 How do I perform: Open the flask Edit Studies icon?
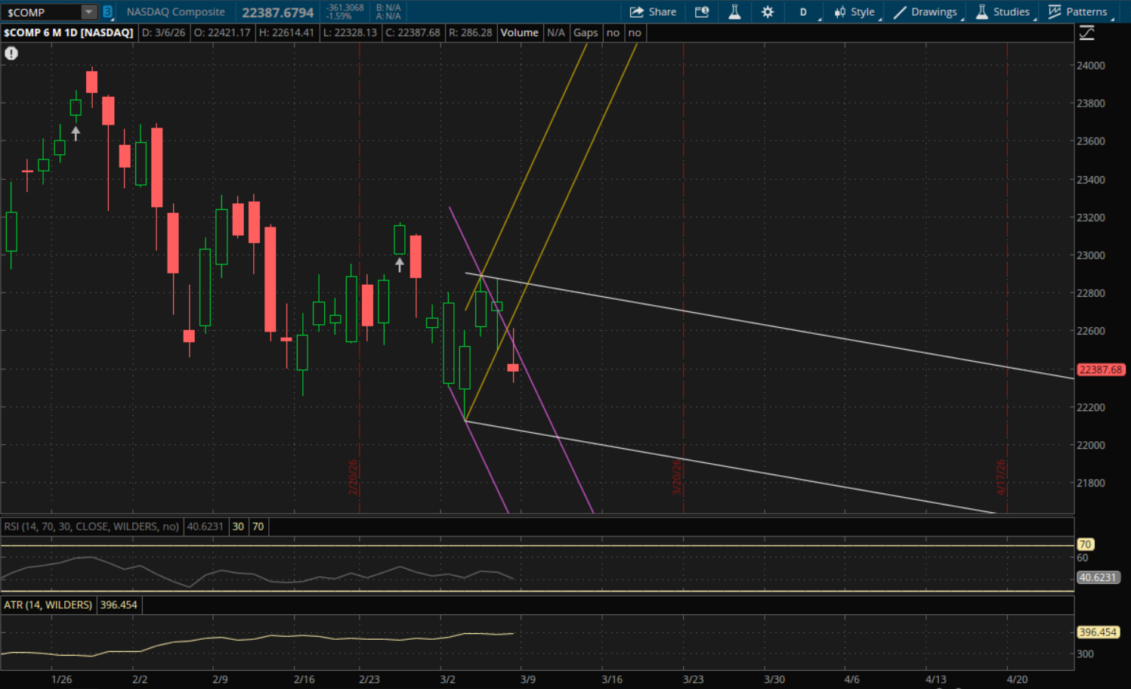coord(734,12)
